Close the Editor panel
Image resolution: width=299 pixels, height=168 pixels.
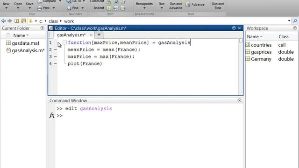pyautogui.click(x=240, y=28)
